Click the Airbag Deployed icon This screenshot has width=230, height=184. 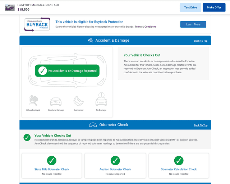pyautogui.click(x=33, y=101)
